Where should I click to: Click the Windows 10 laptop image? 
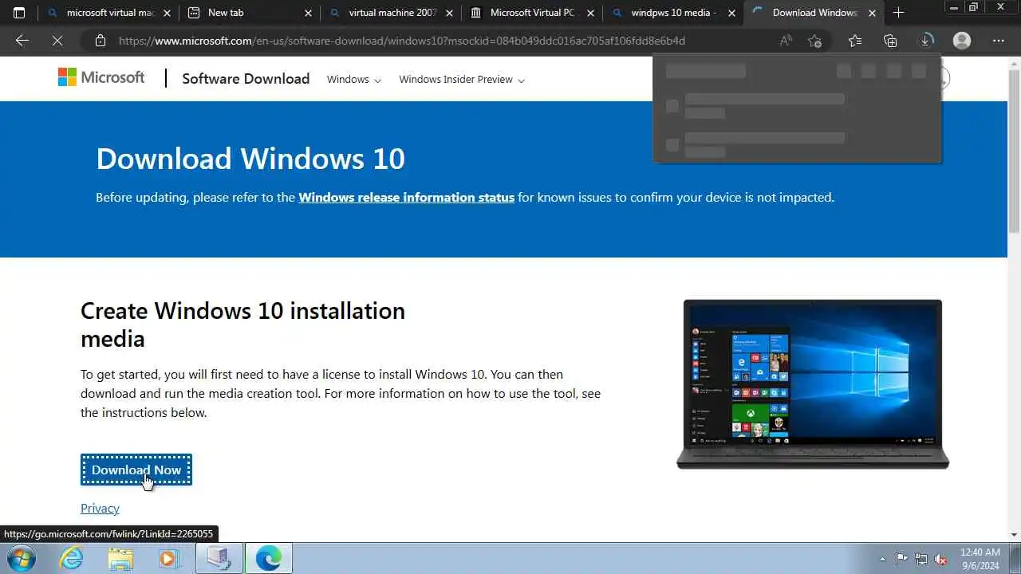point(813,384)
